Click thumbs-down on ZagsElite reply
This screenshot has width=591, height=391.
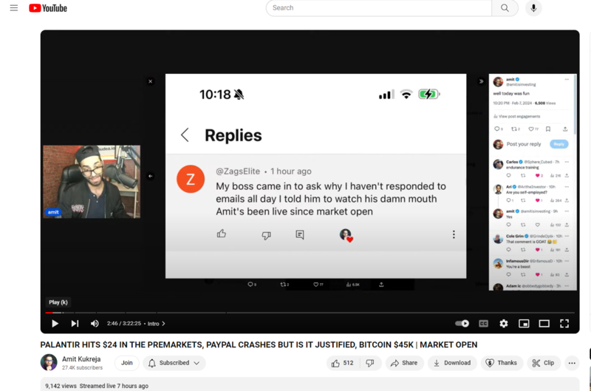(266, 236)
